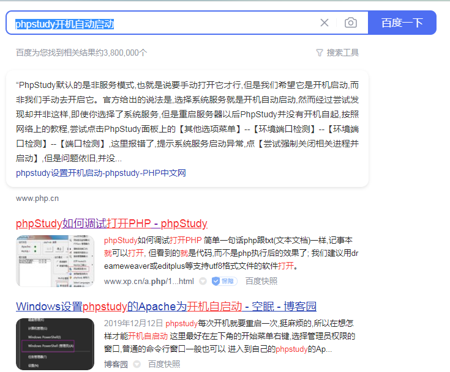Click the www.xp.cn/a.php/1...html URL

click(x=149, y=282)
